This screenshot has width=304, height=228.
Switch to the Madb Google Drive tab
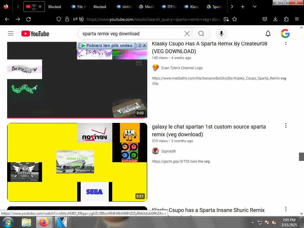tap(147, 7)
